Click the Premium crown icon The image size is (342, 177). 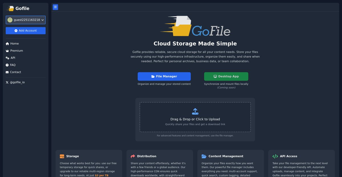pyautogui.click(x=7, y=51)
